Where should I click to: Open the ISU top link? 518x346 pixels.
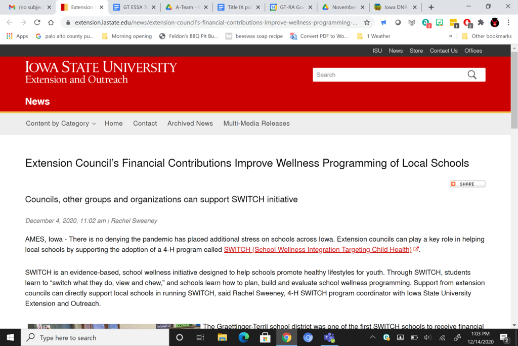(377, 51)
